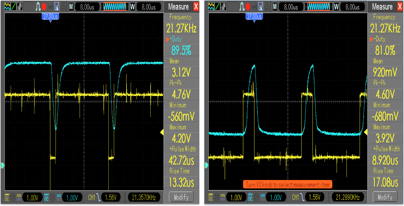Toggle yellow channel DC coupling on left scope
Screen dimensions: 404x206
pos(7,198)
